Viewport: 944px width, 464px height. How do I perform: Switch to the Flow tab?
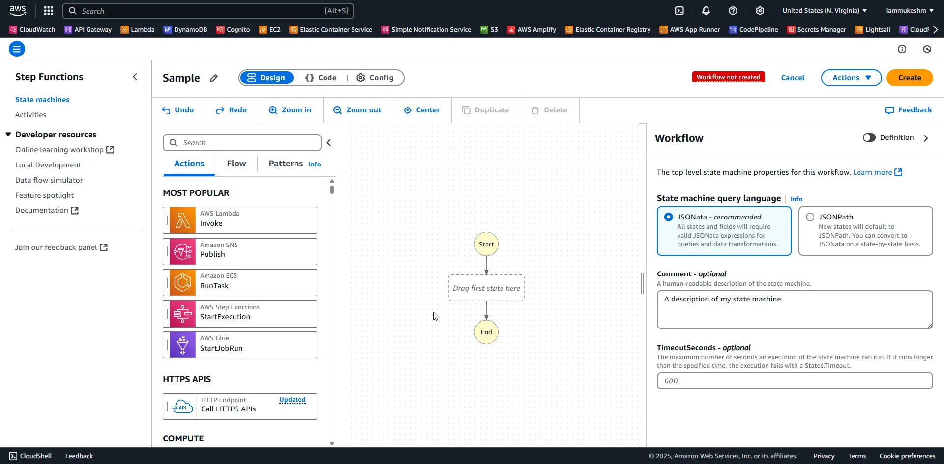(x=236, y=164)
